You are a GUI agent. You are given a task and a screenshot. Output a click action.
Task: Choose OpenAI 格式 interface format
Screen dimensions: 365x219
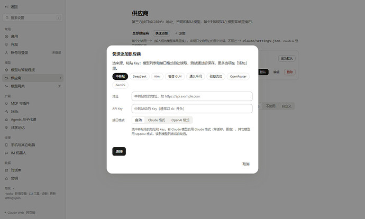(x=180, y=120)
